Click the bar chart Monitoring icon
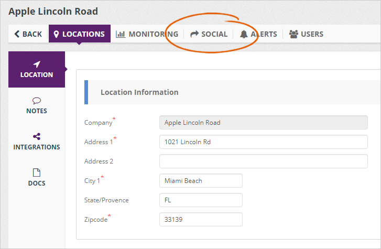 tap(121, 34)
